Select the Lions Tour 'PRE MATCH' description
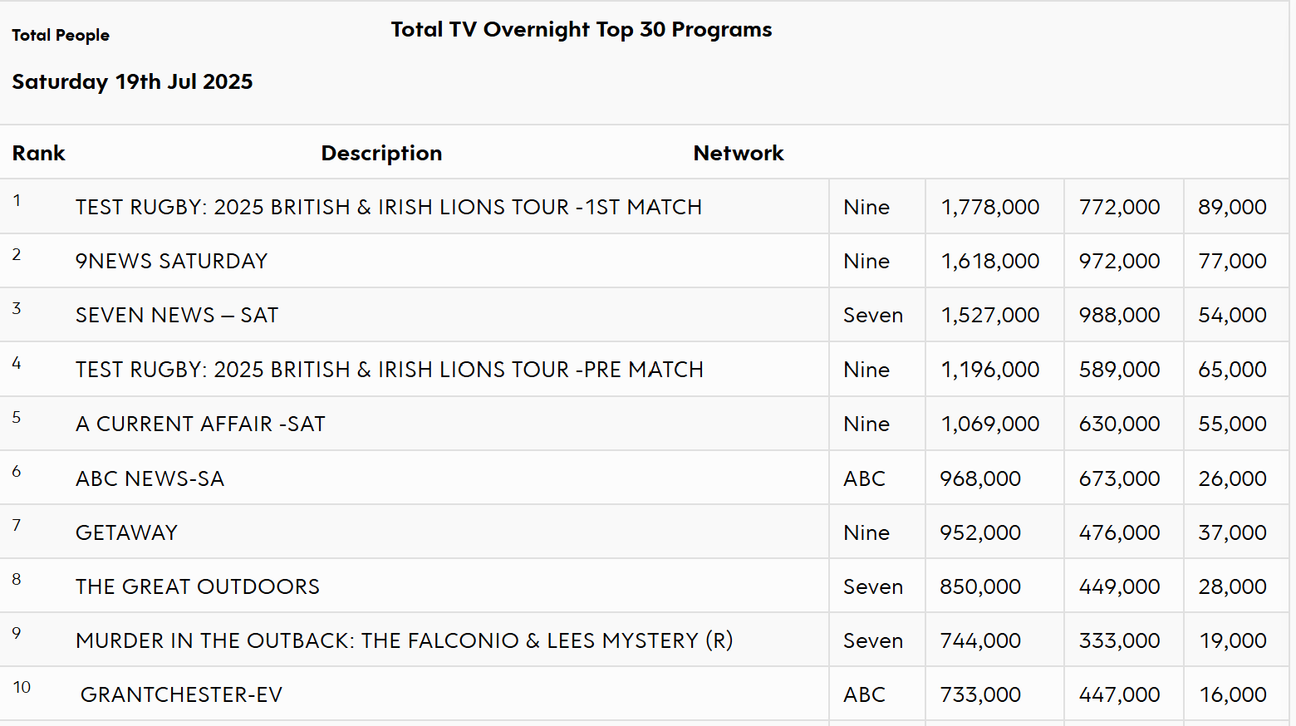 390,370
